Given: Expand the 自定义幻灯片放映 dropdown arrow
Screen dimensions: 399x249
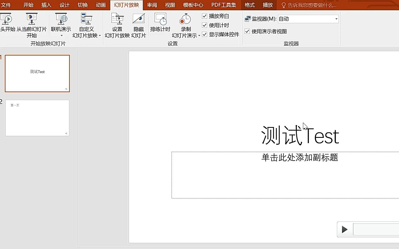Looking at the screenshot, I should [x=100, y=36].
